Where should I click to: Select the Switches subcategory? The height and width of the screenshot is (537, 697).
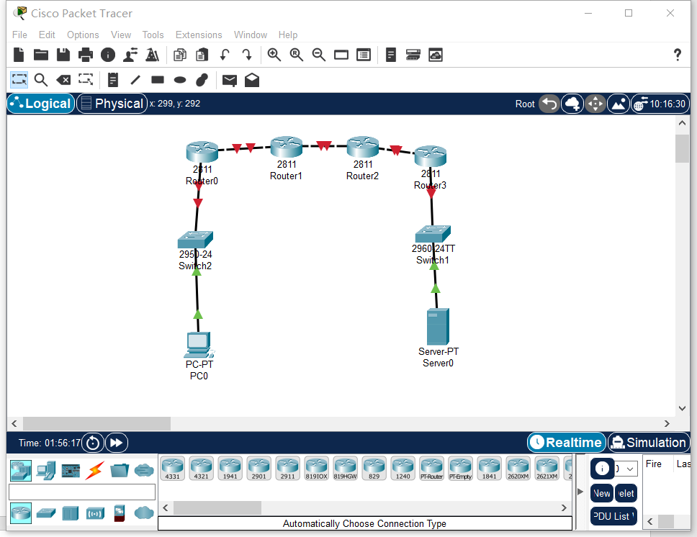46,513
